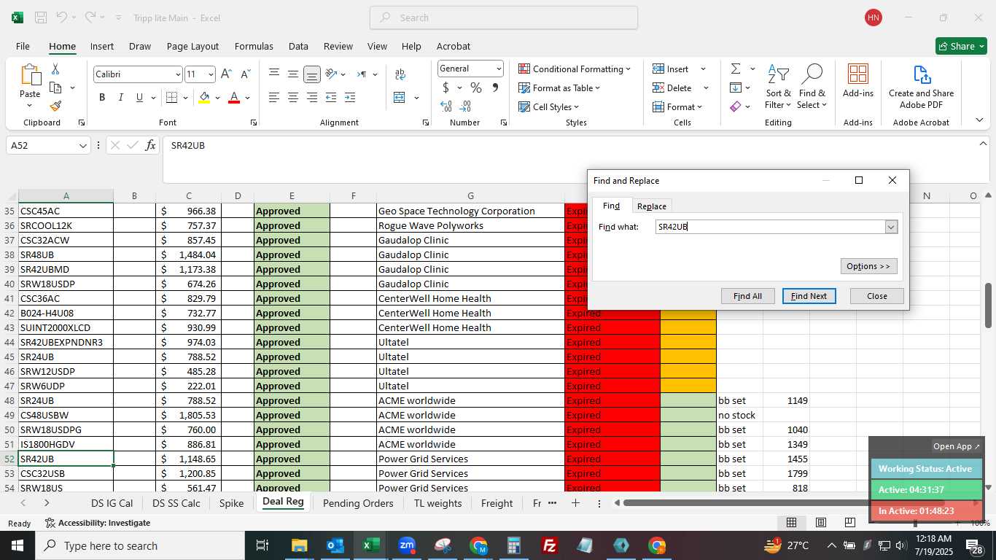This screenshot has height=560, width=996.
Task: Click the Options >> button
Action: 868,266
